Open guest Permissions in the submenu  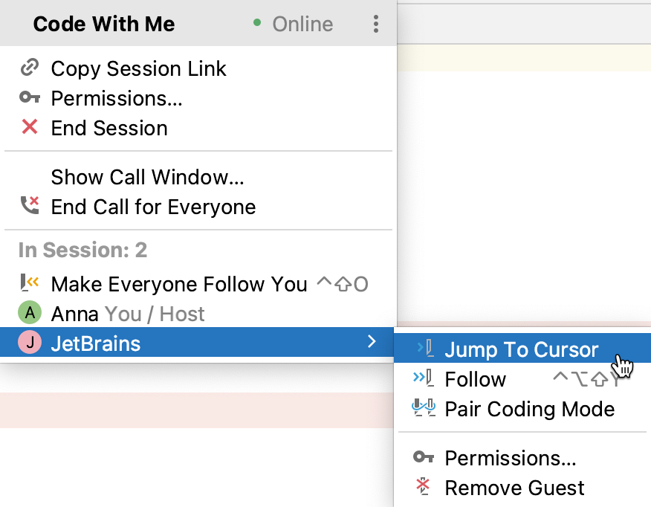(510, 458)
